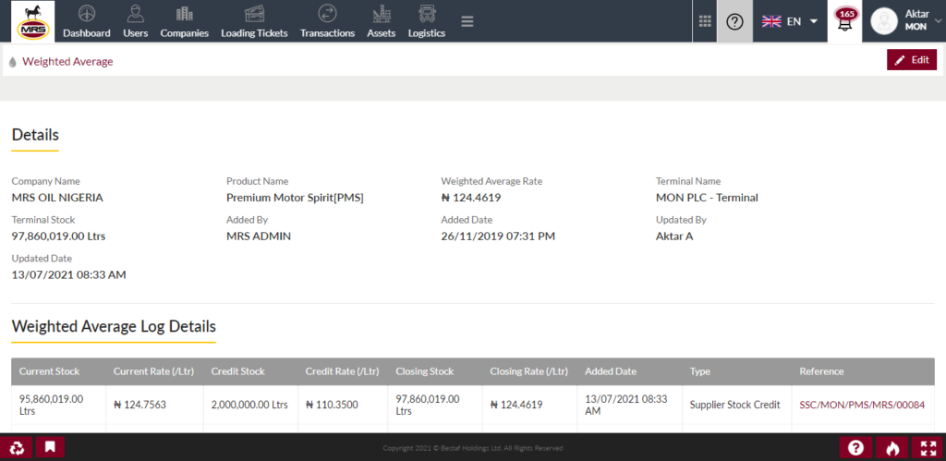Click the Bestaf Holdings copyright text

473,448
